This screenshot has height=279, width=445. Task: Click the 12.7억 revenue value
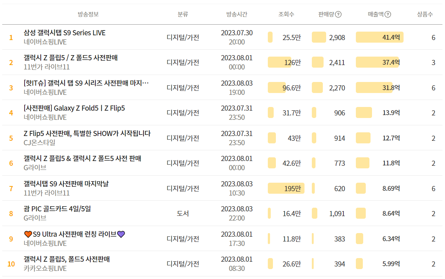(x=391, y=138)
